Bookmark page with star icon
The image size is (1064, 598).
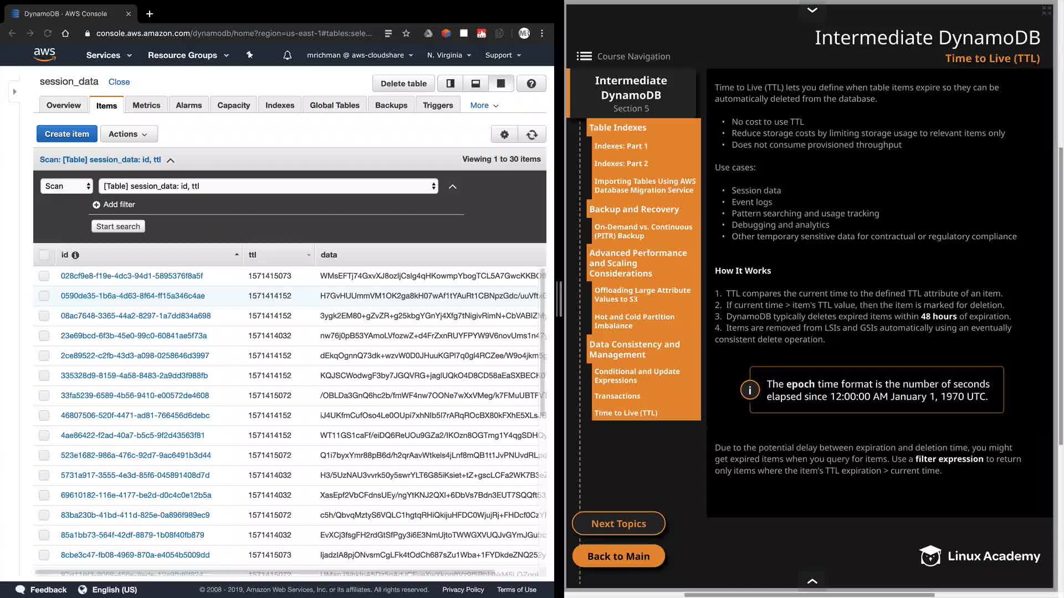click(x=406, y=33)
